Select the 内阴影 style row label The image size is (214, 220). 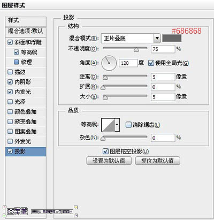tap(23, 82)
